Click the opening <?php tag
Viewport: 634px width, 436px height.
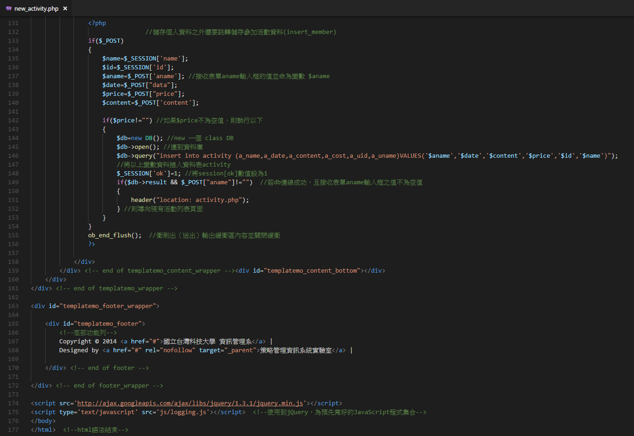(97, 23)
